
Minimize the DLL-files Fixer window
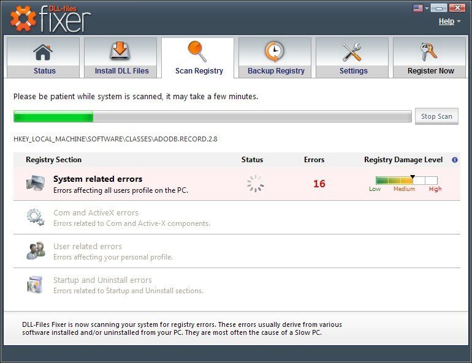pos(438,8)
